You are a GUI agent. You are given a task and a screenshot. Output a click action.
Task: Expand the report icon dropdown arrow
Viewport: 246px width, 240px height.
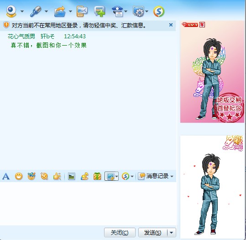(126, 11)
